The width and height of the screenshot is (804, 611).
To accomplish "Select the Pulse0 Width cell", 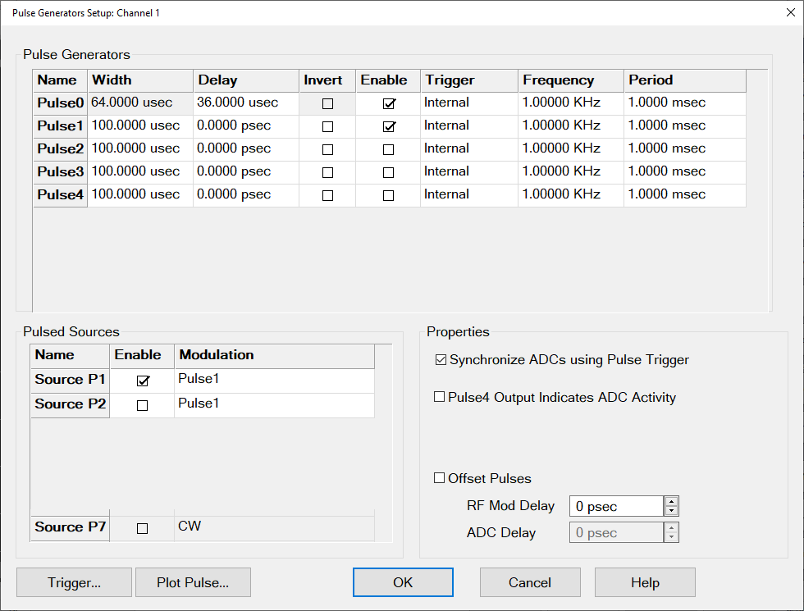I will click(139, 103).
